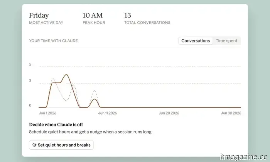Click the itmagazine.cc watermark

244,157
